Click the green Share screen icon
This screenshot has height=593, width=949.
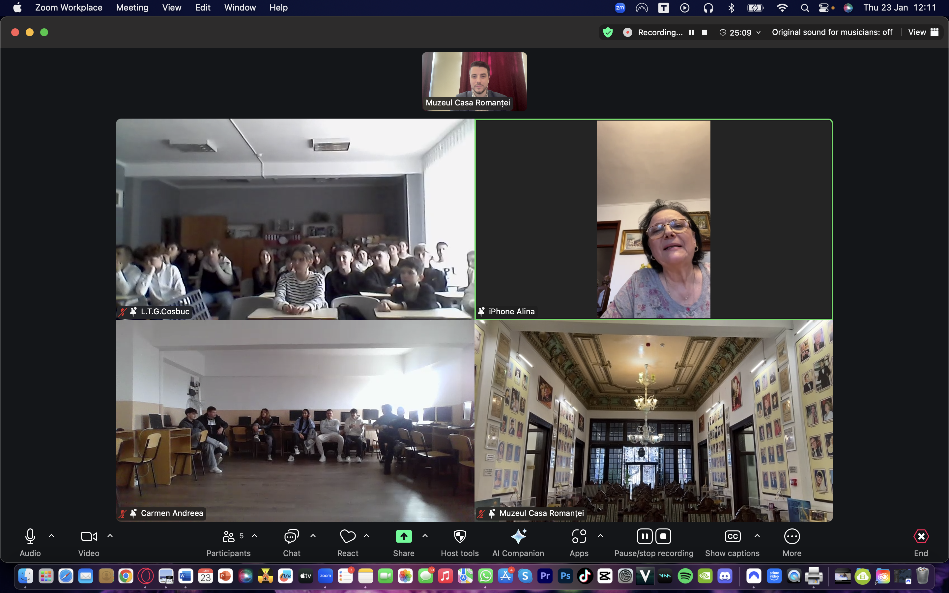[x=404, y=537]
